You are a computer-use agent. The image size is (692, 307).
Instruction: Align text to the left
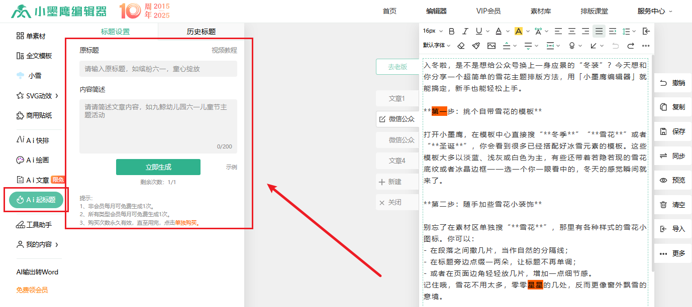tap(558, 31)
